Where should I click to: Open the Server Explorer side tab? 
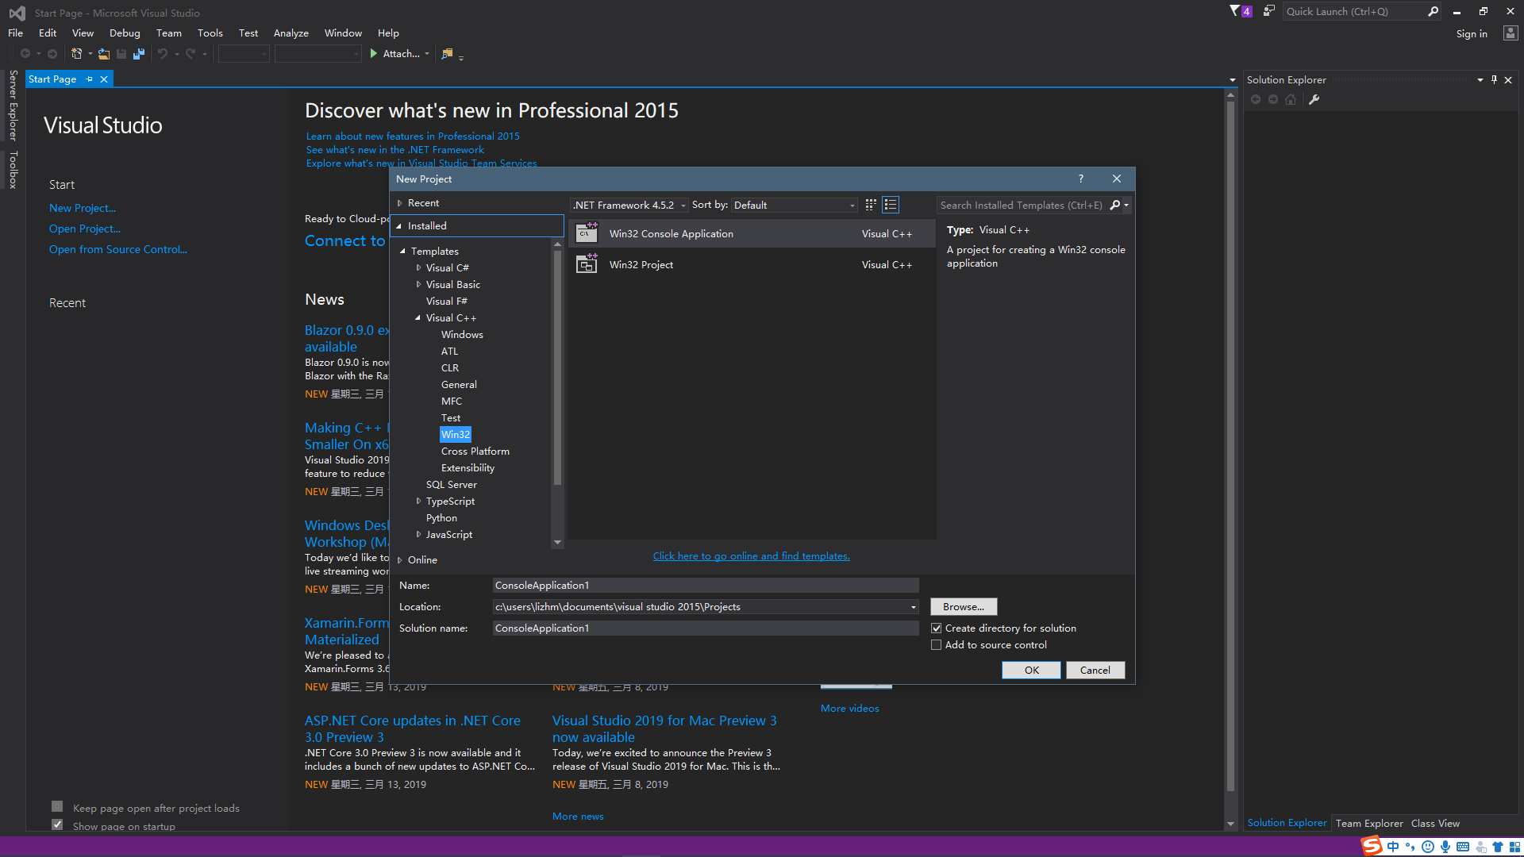pyautogui.click(x=13, y=105)
